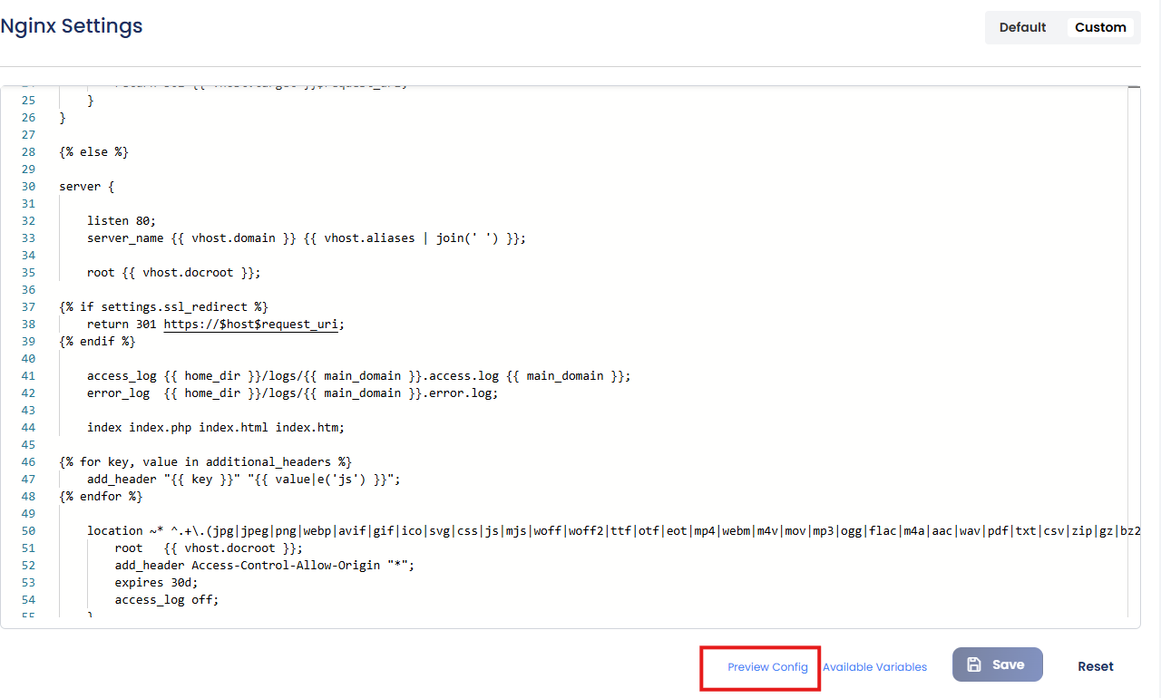Open the Preview Config link
The height and width of the screenshot is (698, 1161).
pyautogui.click(x=767, y=667)
